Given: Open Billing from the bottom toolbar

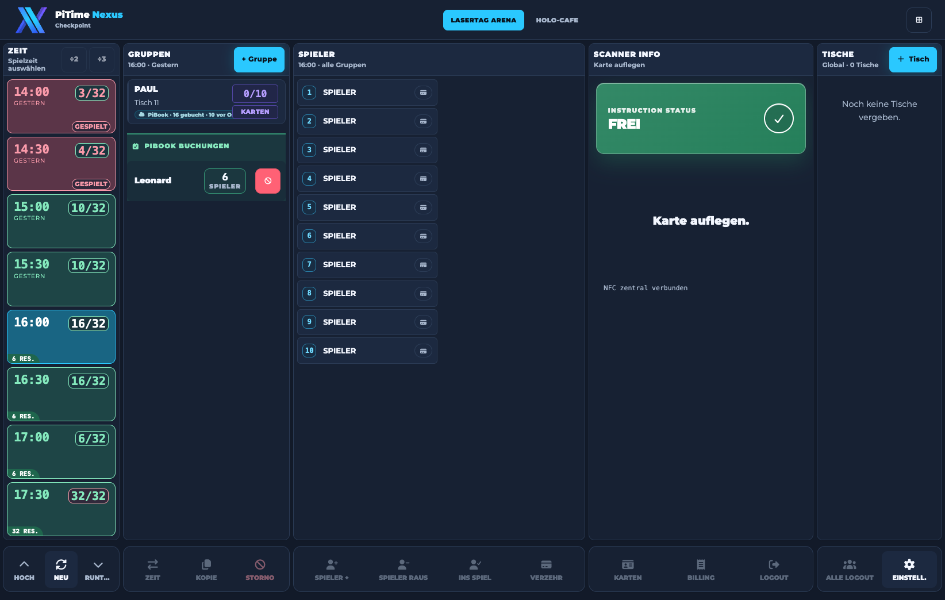Looking at the screenshot, I should (x=701, y=569).
